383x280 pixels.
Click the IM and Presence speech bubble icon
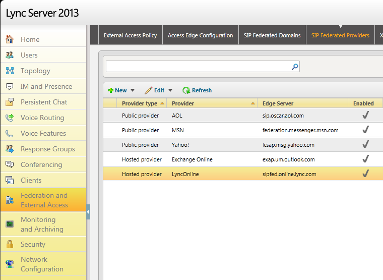point(10,86)
